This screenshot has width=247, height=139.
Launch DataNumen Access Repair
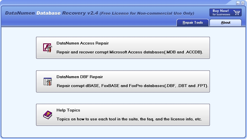pos(123,48)
